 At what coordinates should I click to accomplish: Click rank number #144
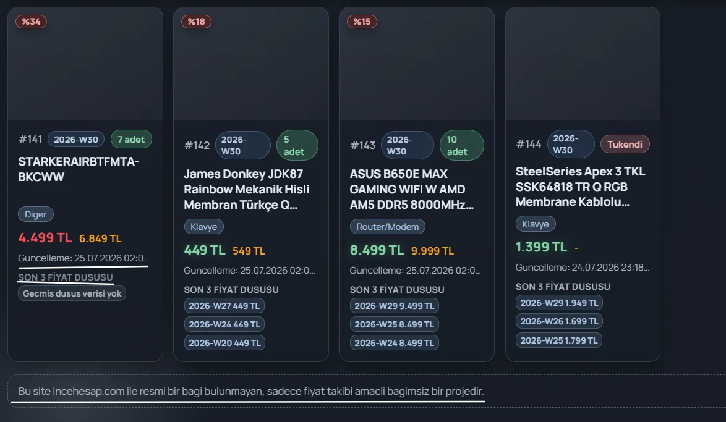pos(528,144)
